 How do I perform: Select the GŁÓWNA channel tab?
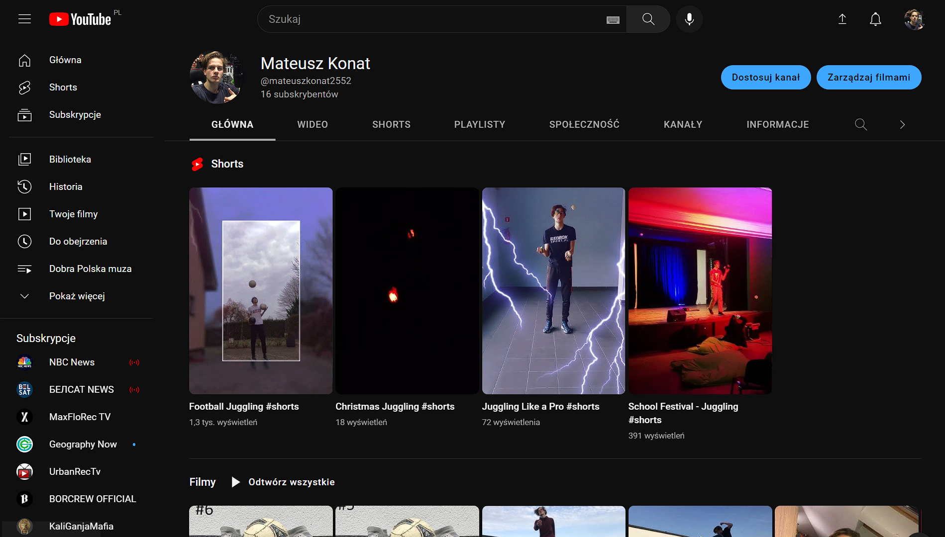[x=232, y=124]
